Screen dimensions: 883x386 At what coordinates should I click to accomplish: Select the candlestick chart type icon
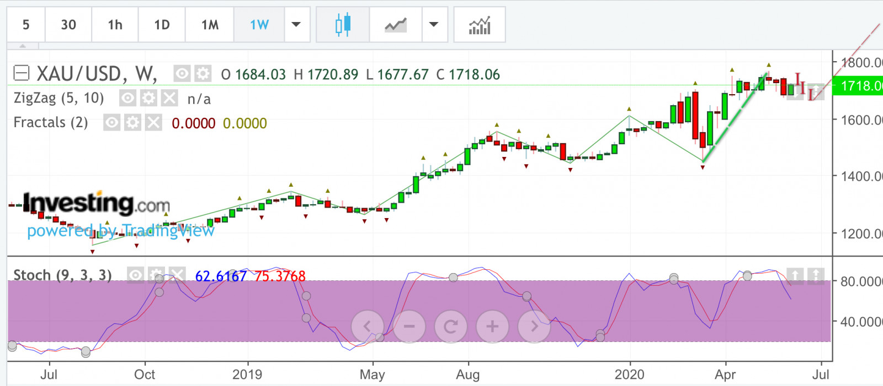[343, 25]
